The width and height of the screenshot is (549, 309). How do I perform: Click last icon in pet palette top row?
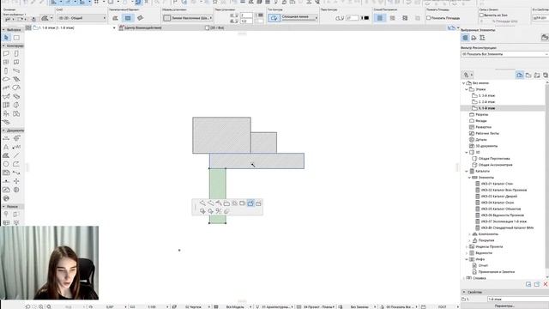click(x=258, y=203)
